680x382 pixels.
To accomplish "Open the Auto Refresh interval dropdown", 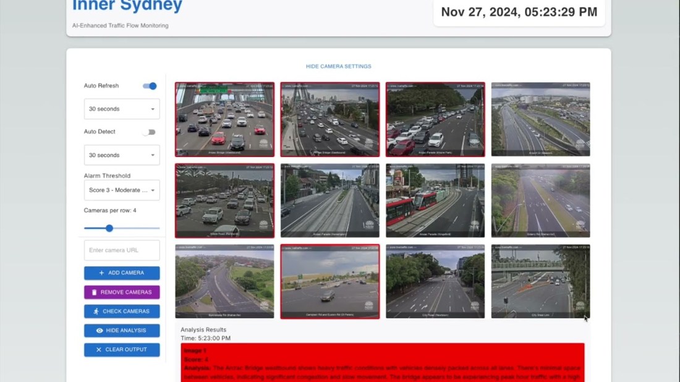I will click(122, 109).
